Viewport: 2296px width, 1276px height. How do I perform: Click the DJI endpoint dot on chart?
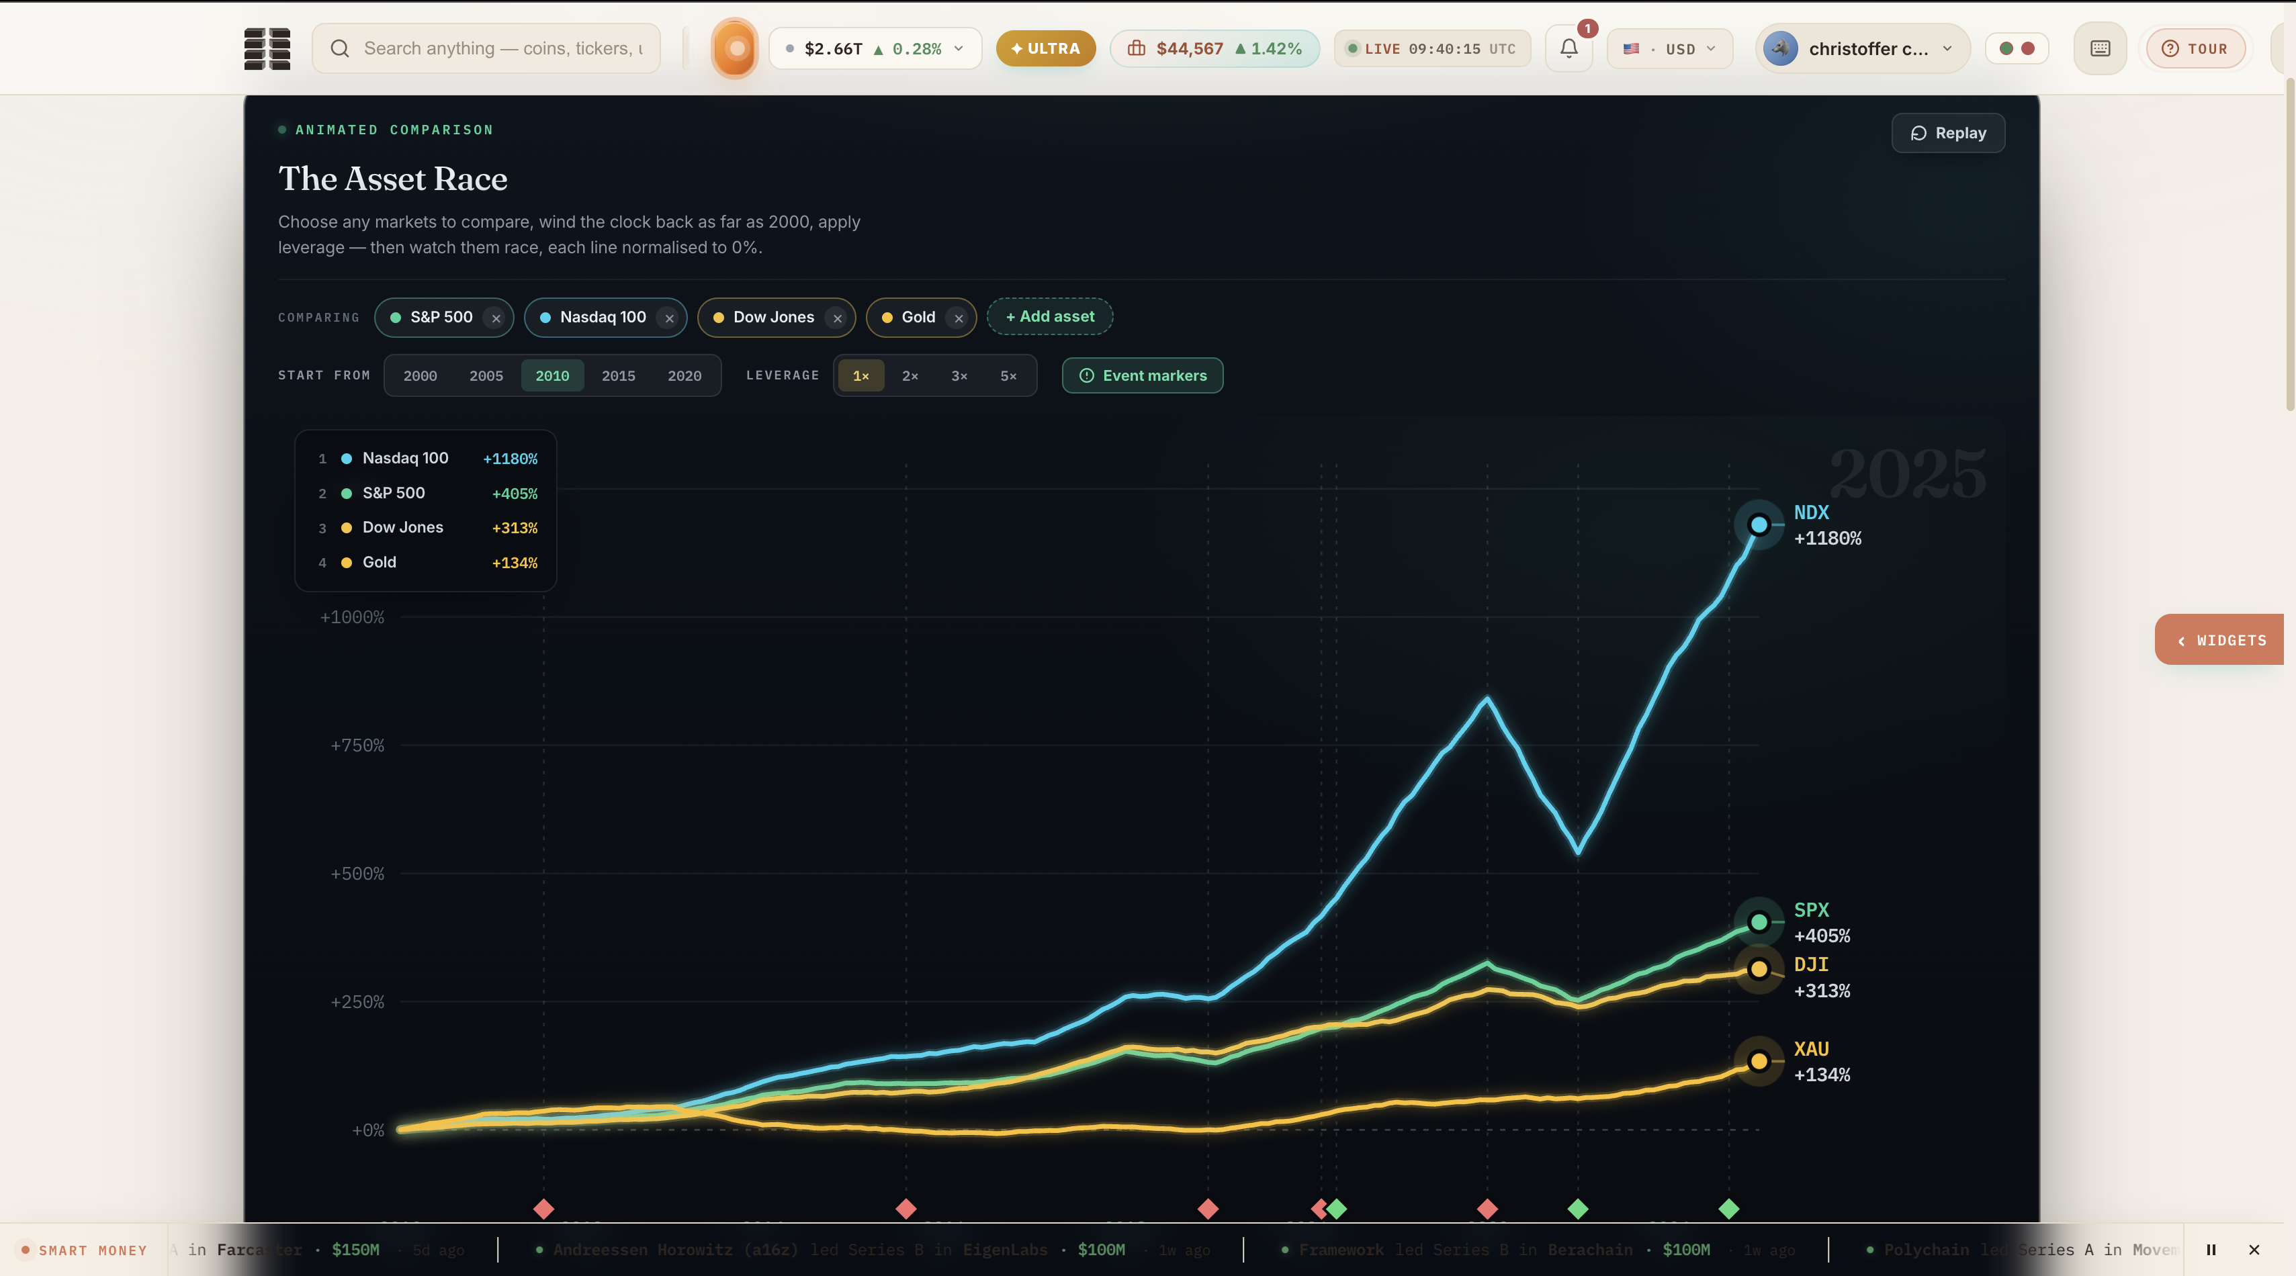[x=1759, y=968]
